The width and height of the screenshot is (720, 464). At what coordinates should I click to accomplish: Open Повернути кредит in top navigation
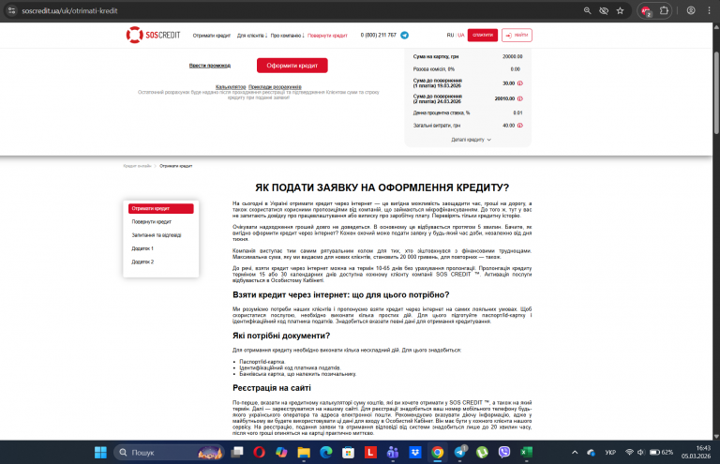pos(327,36)
